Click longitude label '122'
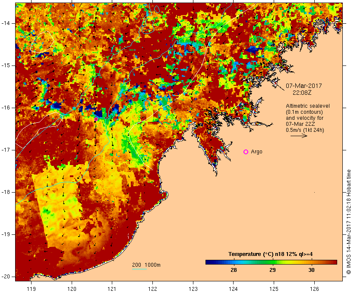The height and width of the screenshot is (293, 354). (x=153, y=289)
